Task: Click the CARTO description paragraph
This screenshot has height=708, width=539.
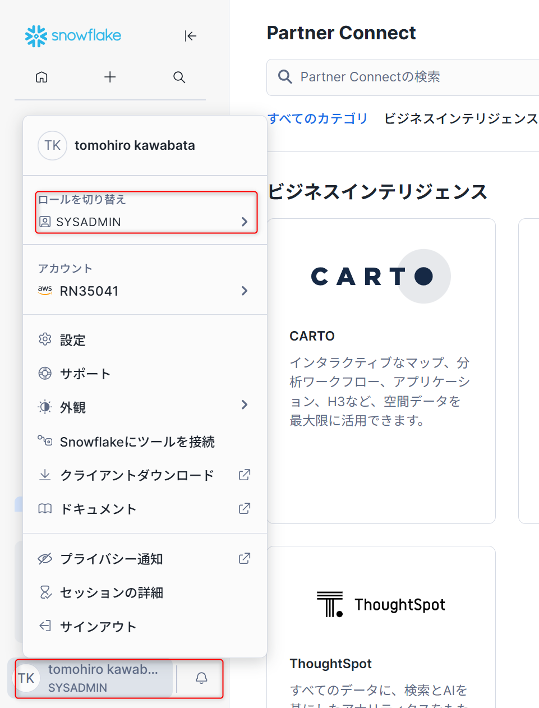Action: [380, 392]
